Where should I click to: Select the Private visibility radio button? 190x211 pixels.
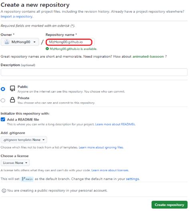click(x=3, y=100)
